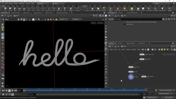Viewport: 176px width, 99px height.
Task: Switch to Performance Monitor tab
Action: 132,13
